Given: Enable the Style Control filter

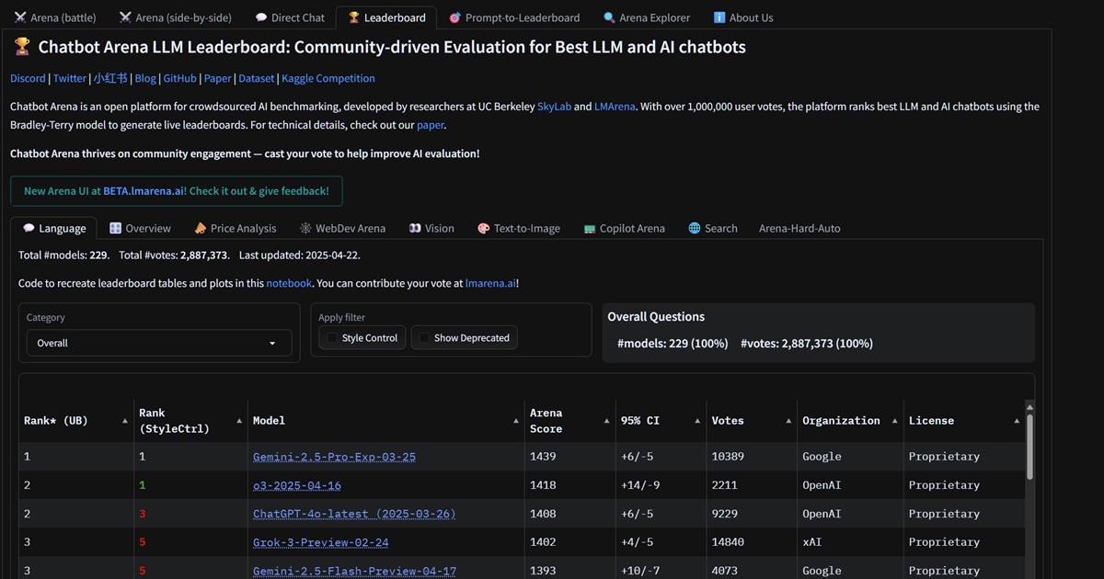Looking at the screenshot, I should pyautogui.click(x=333, y=338).
